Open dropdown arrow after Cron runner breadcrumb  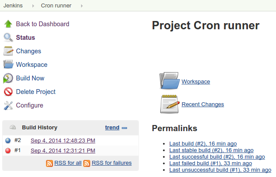(82, 6)
